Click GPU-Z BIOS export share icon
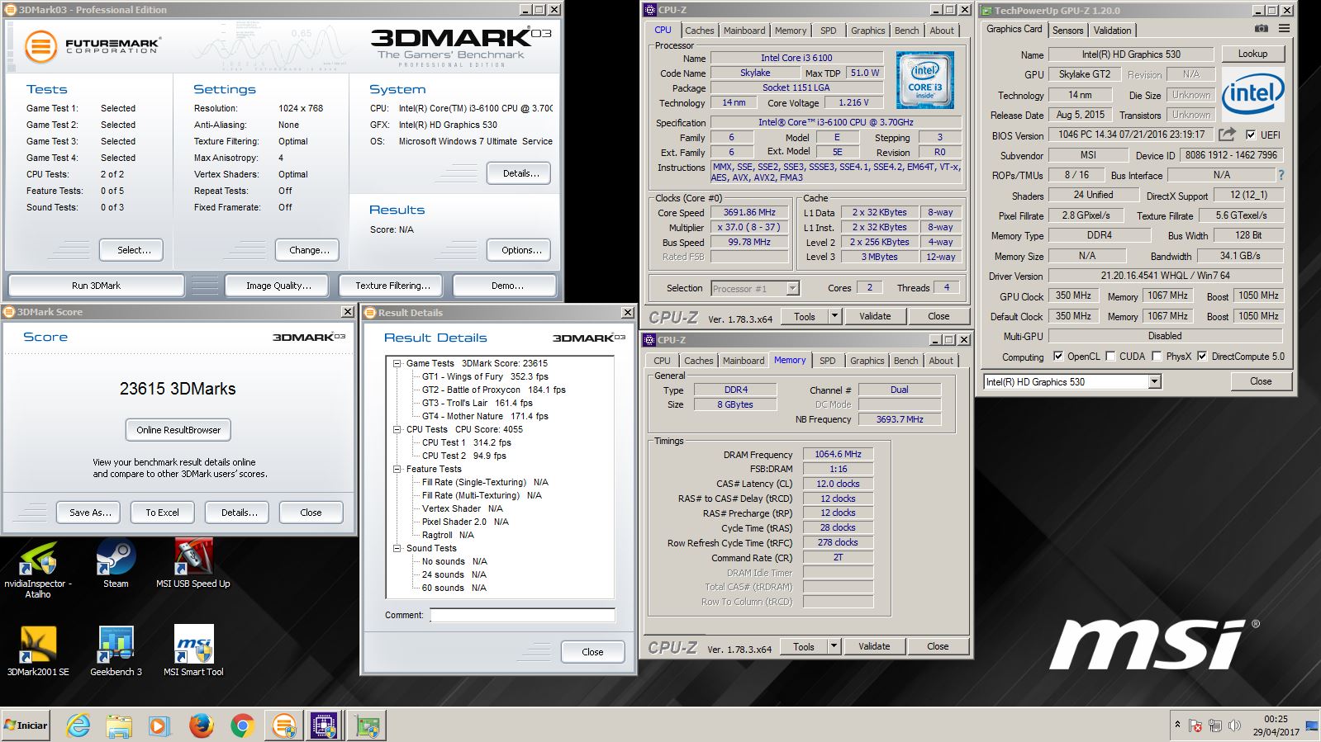The width and height of the screenshot is (1321, 742). [x=1228, y=134]
